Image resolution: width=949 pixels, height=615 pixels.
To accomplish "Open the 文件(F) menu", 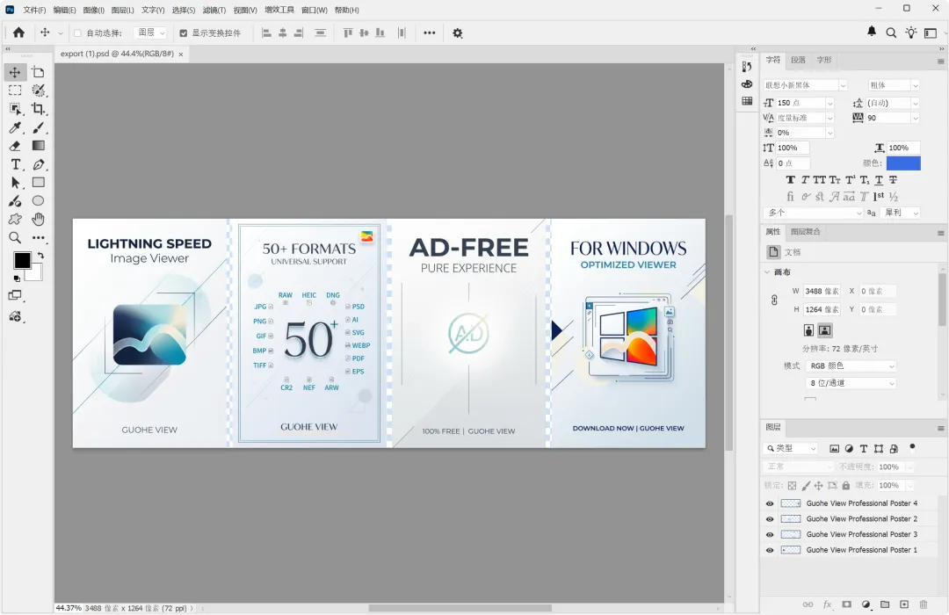I will point(34,11).
